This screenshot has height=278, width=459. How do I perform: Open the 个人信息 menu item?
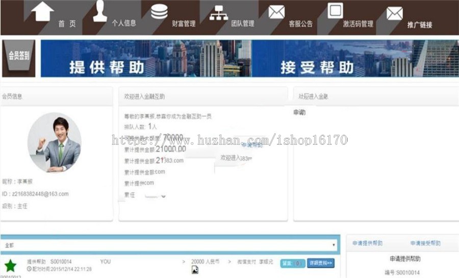[124, 23]
